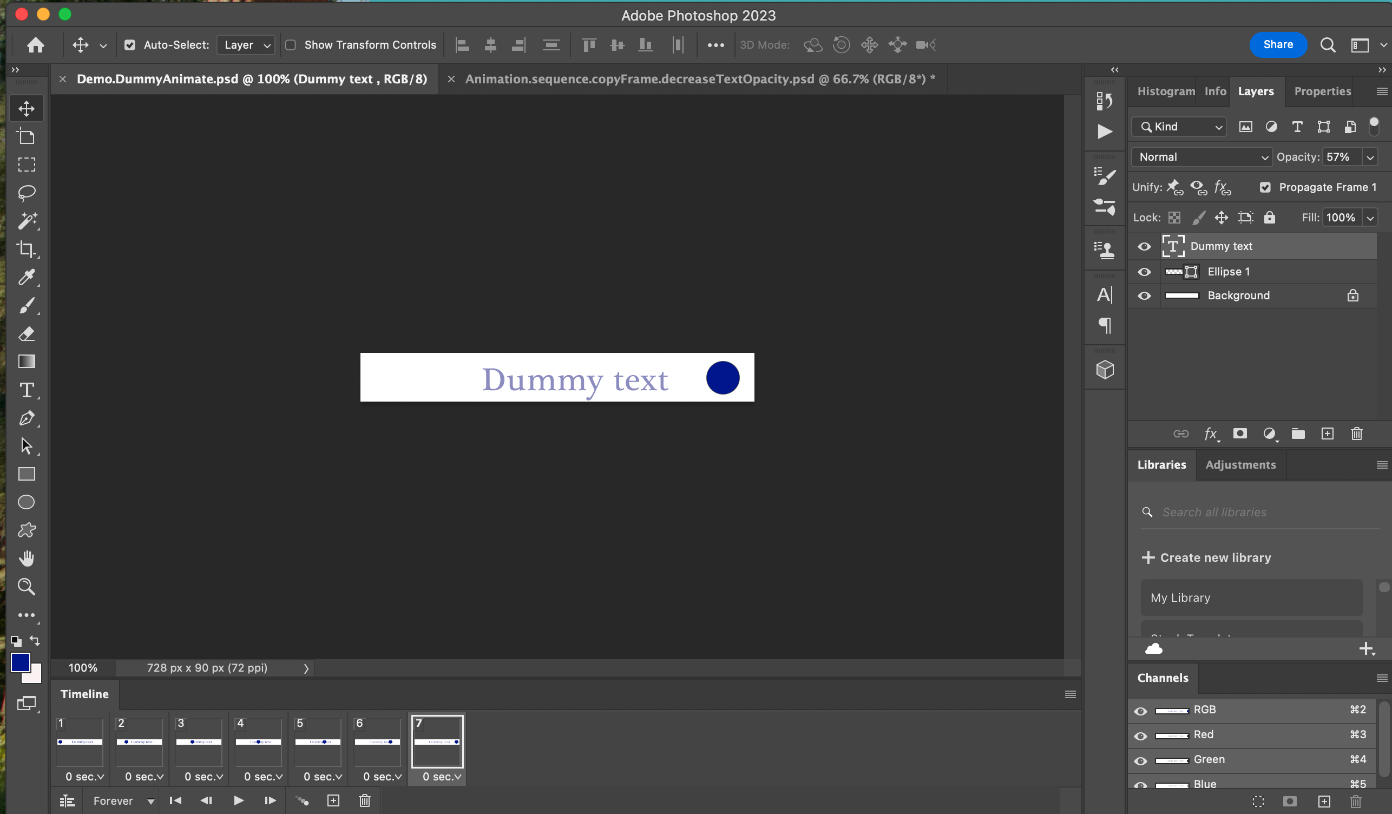This screenshot has height=814, width=1392.
Task: Open the Kind filter dropdown
Action: point(1179,127)
